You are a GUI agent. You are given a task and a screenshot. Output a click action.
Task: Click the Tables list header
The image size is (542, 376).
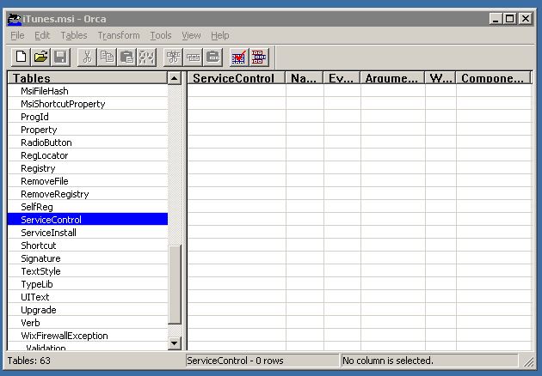point(88,78)
